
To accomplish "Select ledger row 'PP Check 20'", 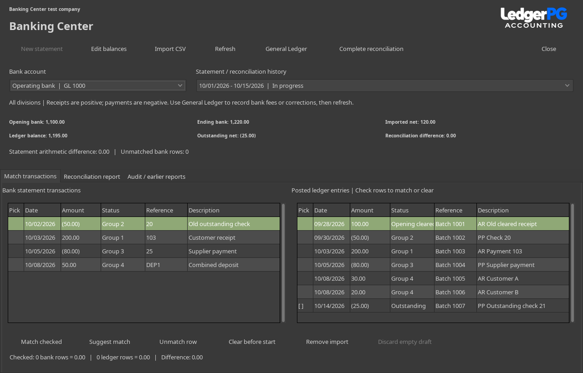I will 433,237.
